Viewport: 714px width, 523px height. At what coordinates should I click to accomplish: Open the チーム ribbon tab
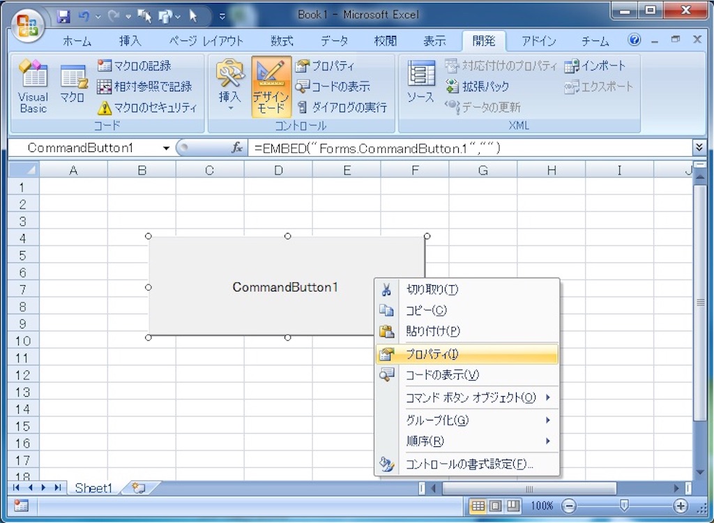tap(595, 41)
